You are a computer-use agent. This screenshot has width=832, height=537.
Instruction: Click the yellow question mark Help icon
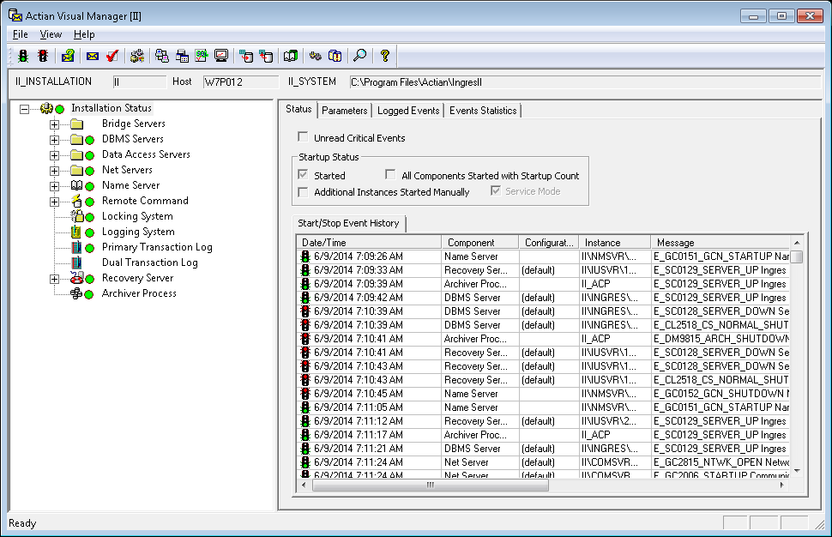point(385,56)
